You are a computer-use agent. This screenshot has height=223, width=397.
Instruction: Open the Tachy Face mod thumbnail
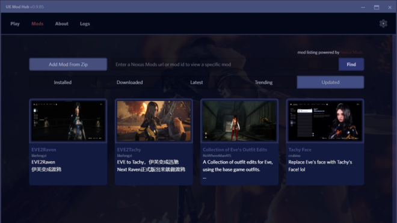click(325, 121)
